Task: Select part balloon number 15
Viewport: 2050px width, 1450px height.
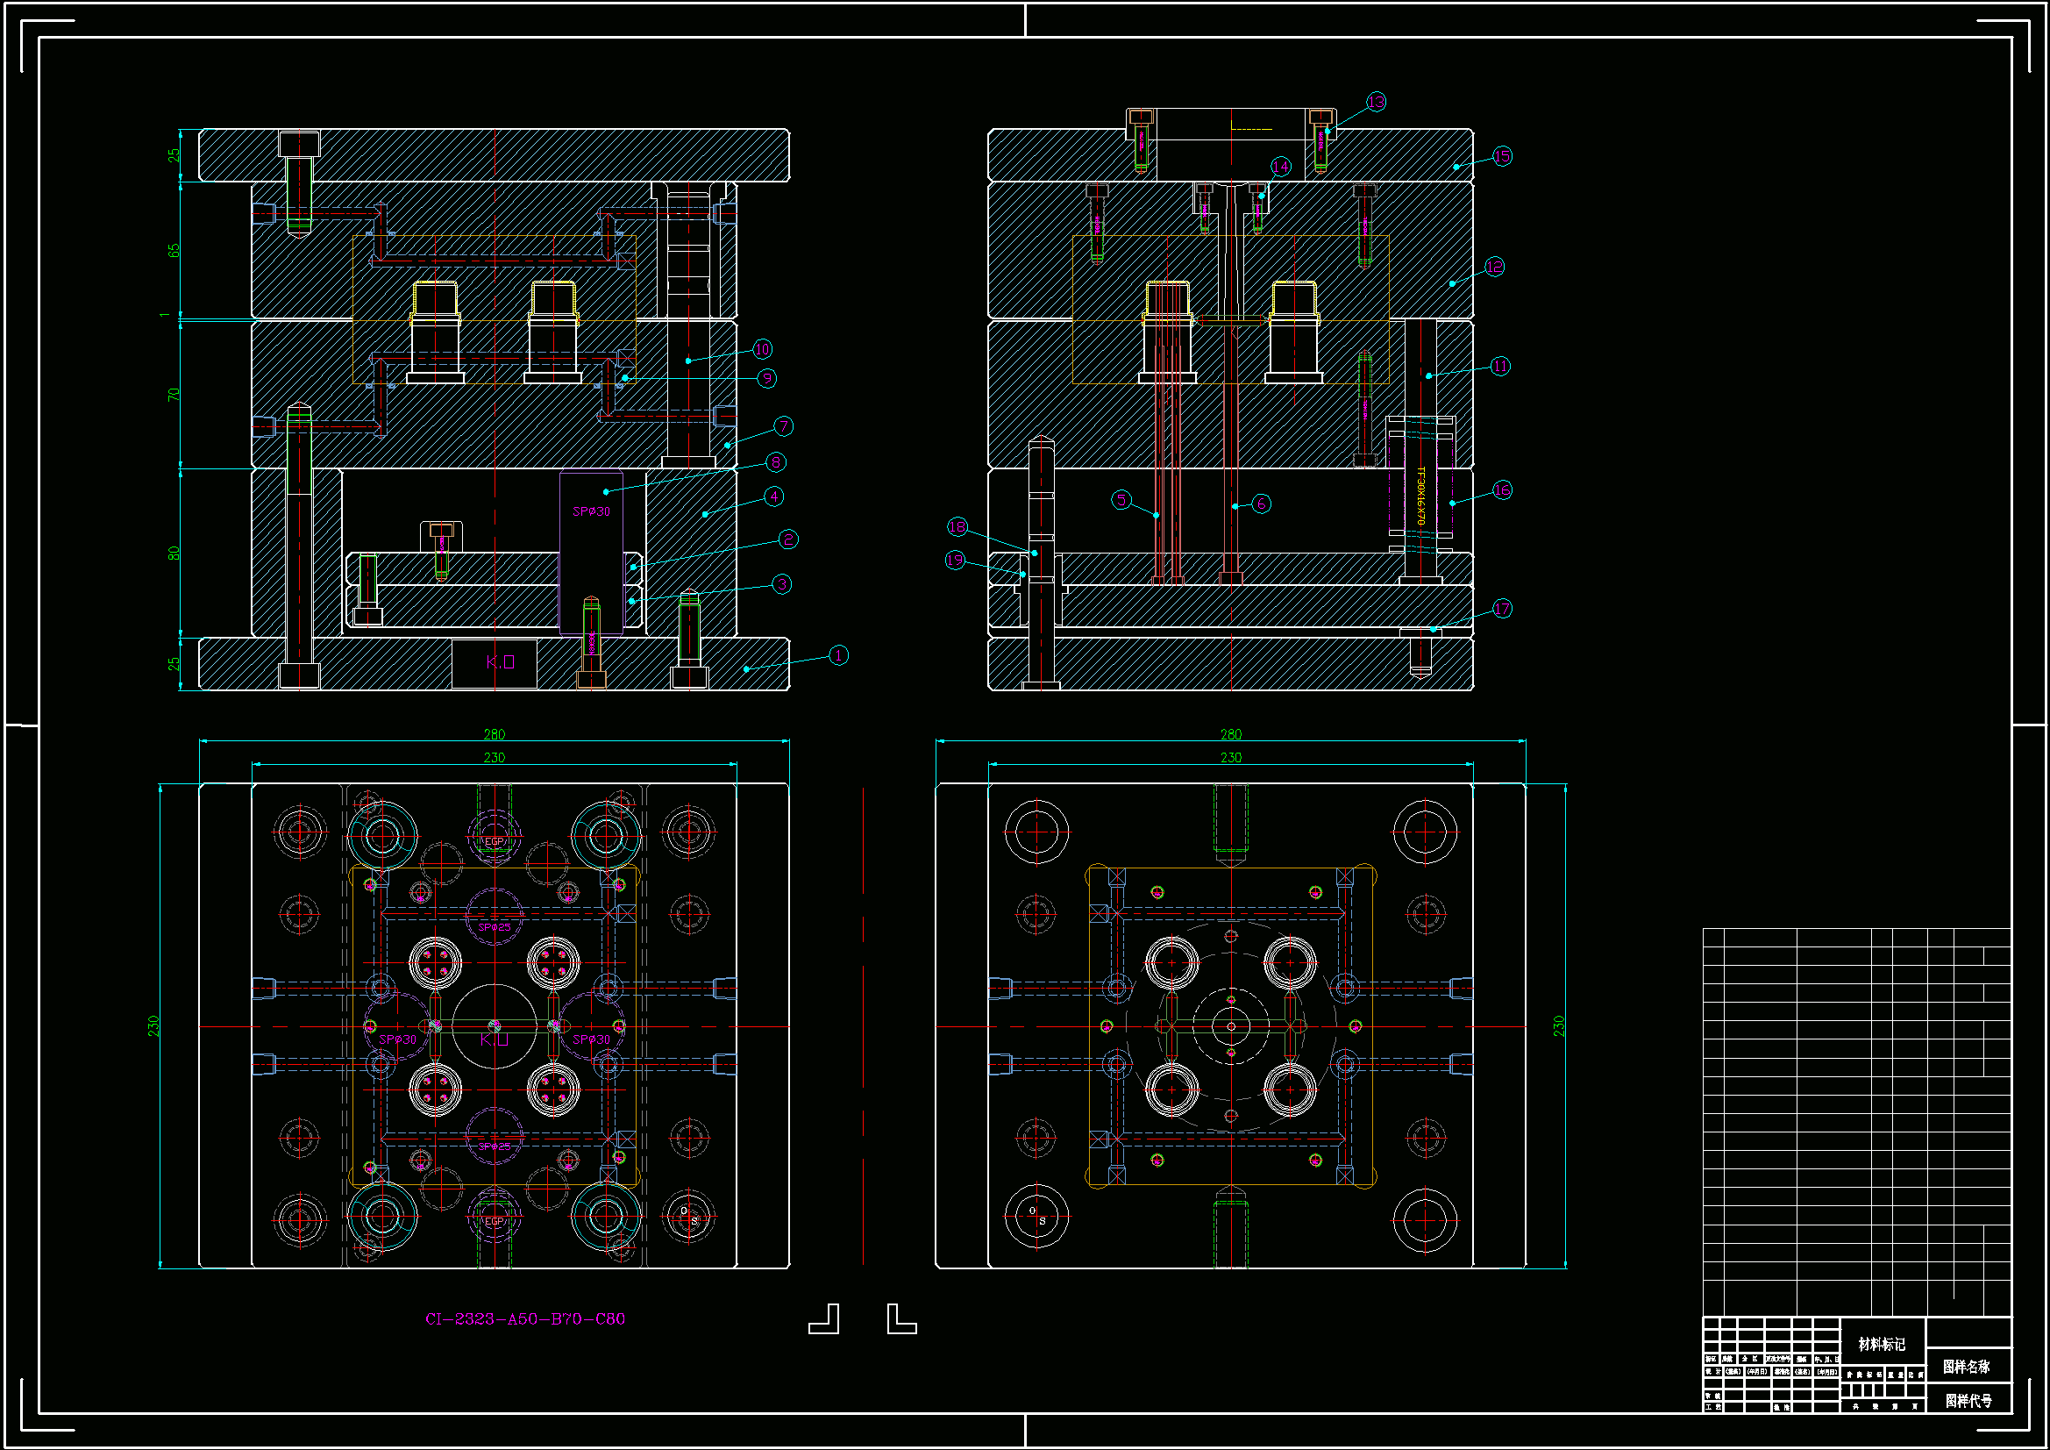Action: [1502, 156]
